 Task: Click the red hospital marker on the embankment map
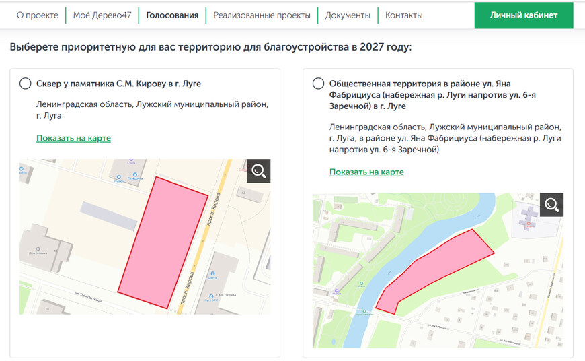tap(529, 223)
